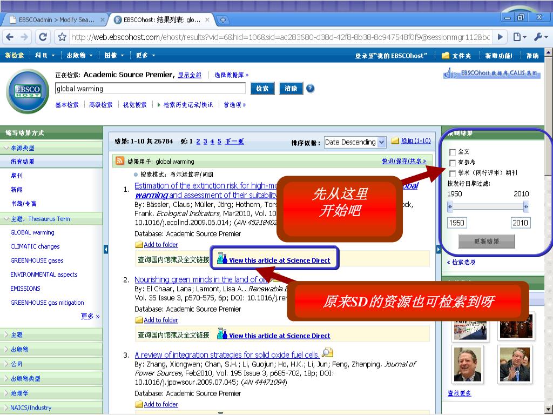
Task: Open the browser wrench settings menu
Action: [540, 37]
